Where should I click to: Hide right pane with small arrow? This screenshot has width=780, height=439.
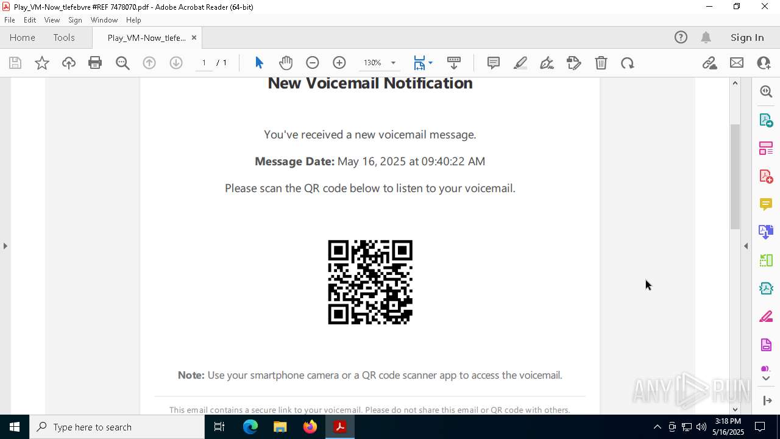pyautogui.click(x=746, y=246)
